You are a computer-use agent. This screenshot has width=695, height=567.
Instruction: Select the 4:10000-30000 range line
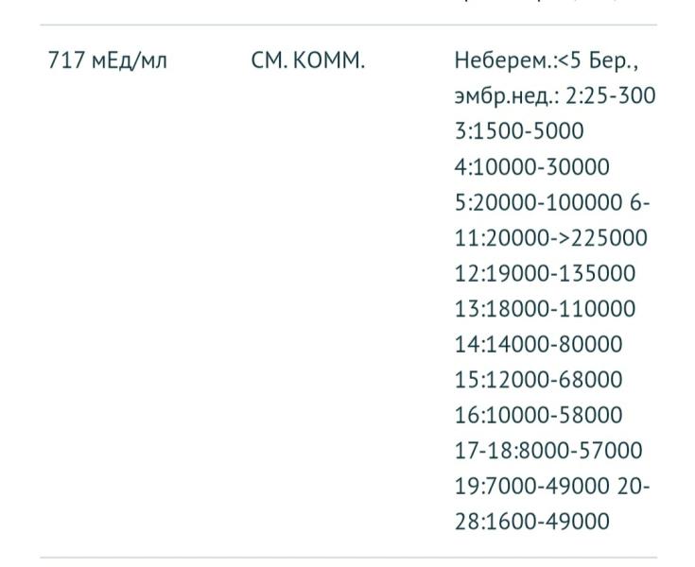[531, 167]
